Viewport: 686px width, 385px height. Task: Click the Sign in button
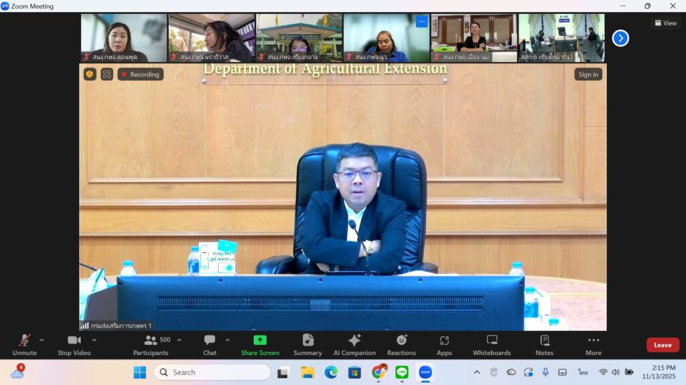pos(588,74)
